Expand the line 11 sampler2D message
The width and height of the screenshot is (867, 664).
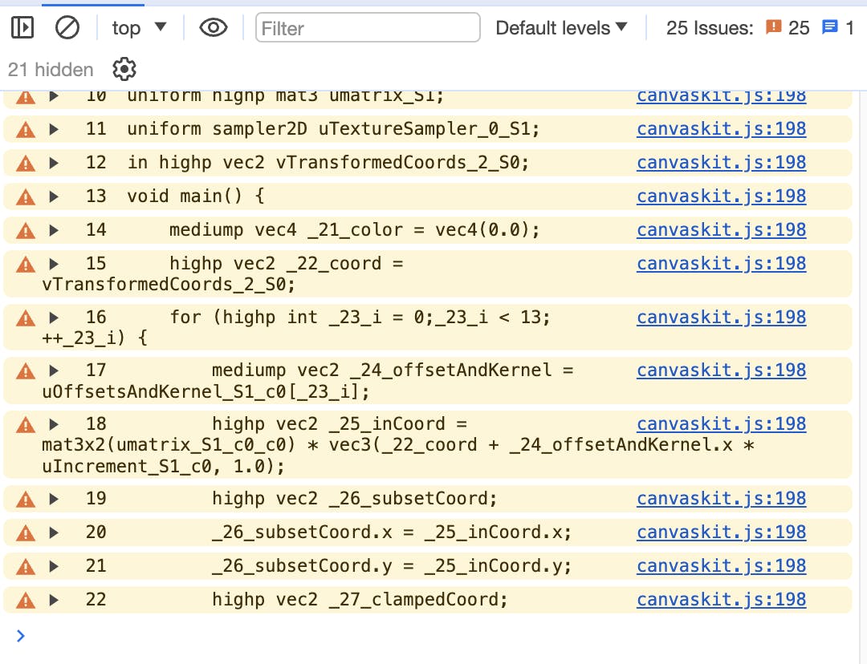[x=54, y=129]
